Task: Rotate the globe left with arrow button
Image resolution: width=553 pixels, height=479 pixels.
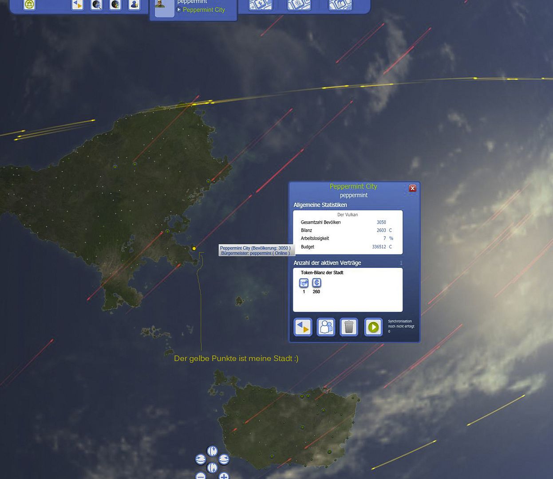Action: click(x=201, y=459)
